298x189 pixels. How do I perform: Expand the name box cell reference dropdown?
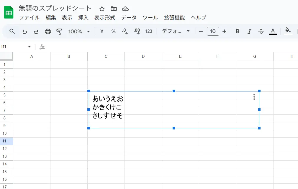tap(29, 47)
